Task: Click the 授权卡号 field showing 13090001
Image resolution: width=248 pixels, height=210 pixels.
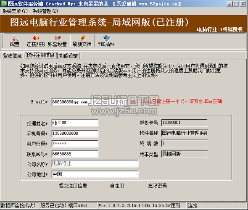Action: pos(185,123)
